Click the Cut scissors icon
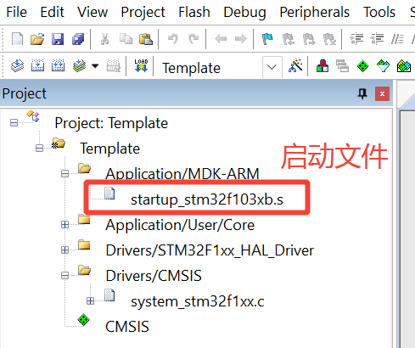 pos(104,39)
